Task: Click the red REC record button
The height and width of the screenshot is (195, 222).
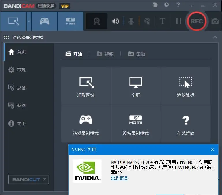Action: point(197,21)
